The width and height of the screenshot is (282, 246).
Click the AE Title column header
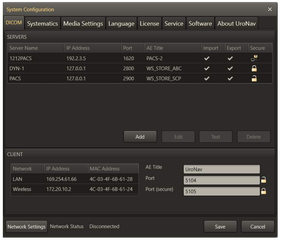(173, 48)
